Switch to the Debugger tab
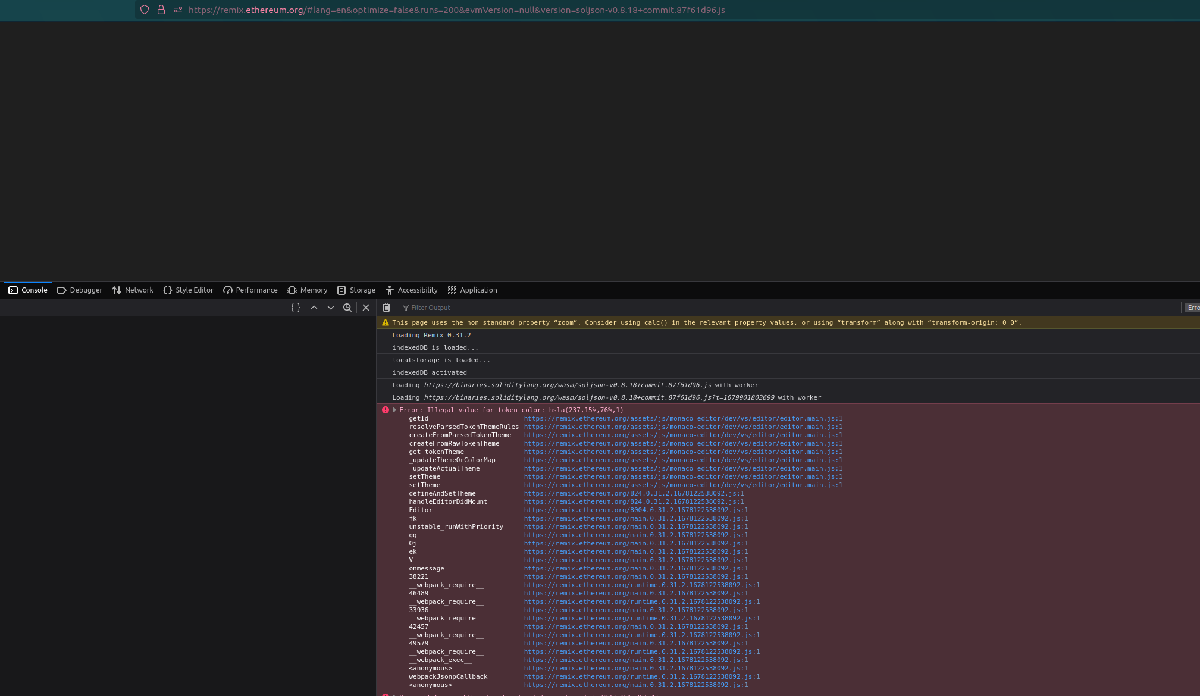This screenshot has width=1200, height=696. [80, 290]
